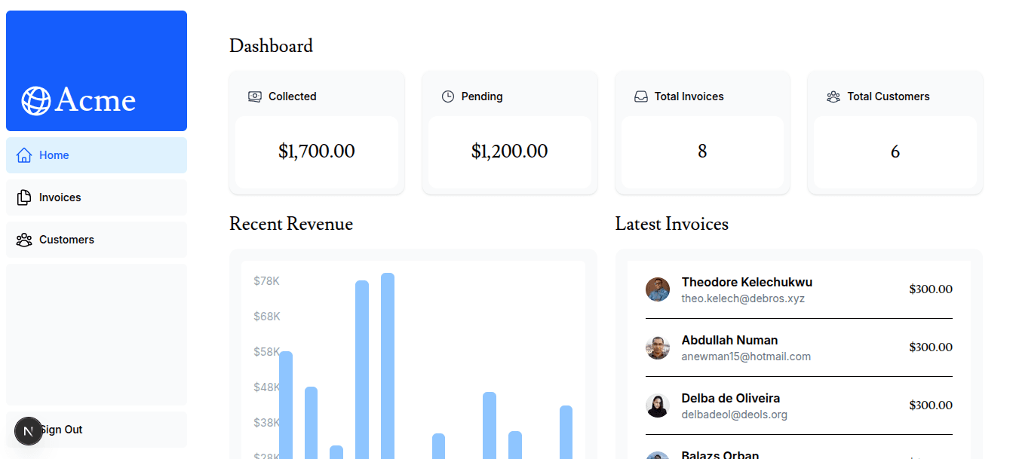
Task: Click the name Delba de Oliveira
Action: (731, 399)
